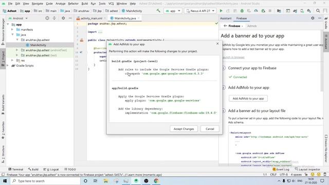Open Assistant panel settings gear
Image resolution: width=329 pixels, height=185 pixels.
click(x=313, y=18)
